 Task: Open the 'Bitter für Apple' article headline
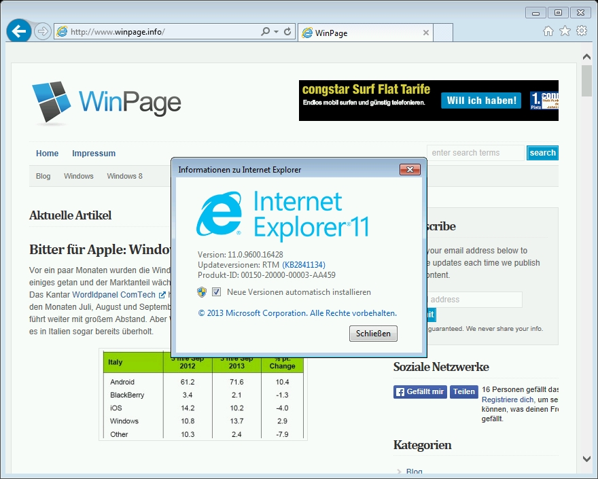tap(100, 249)
